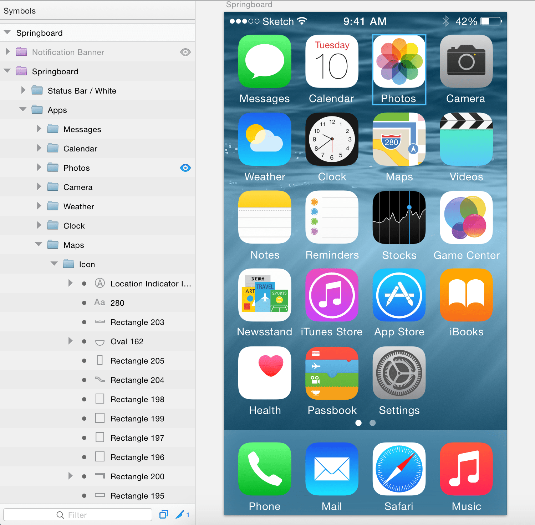Click the blue pencil icon at the bottom right

pos(180,514)
